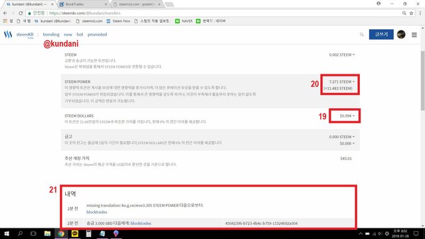Screen dimensions: 425x239
Task: Click the first blocktrades link in history
Action: 97,212
